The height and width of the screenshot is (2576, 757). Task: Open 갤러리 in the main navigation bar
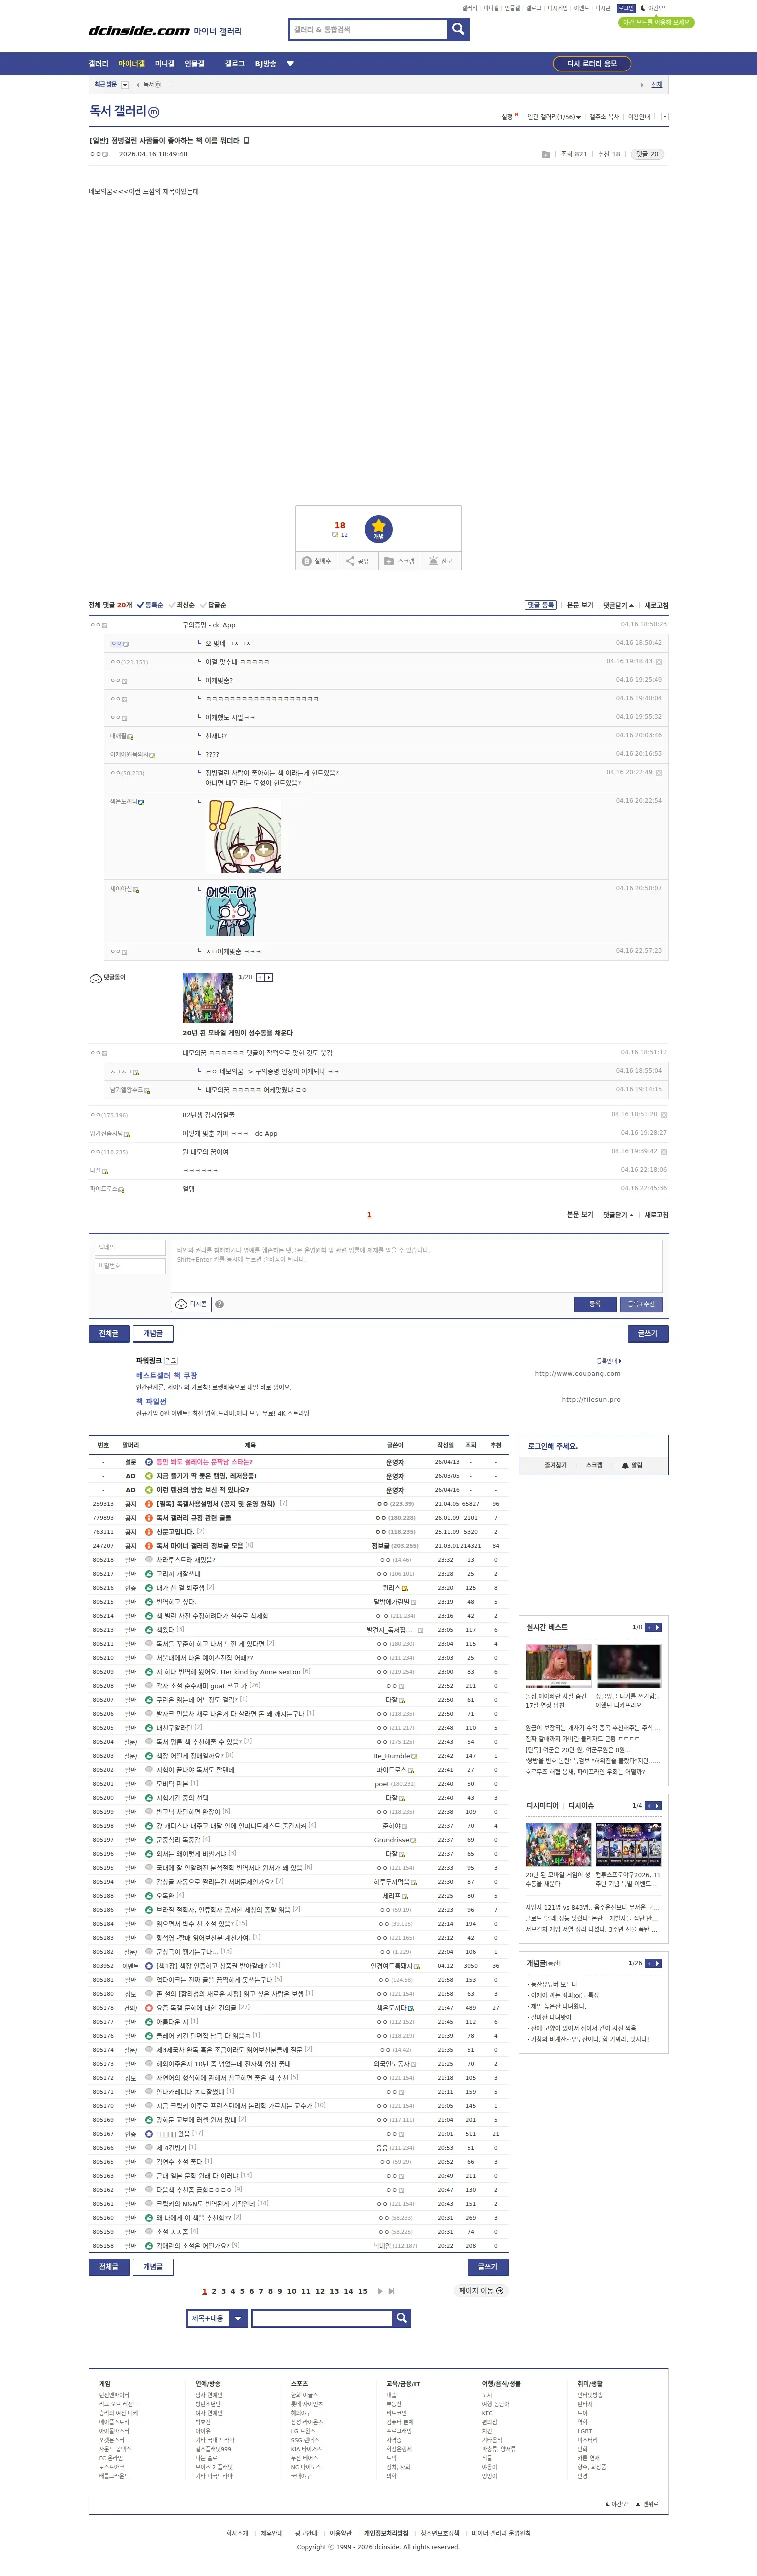tap(98, 64)
